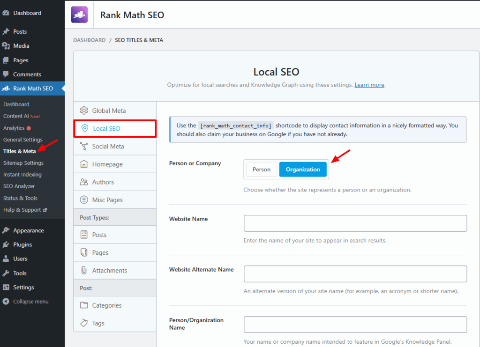
Task: Click DASHBOARD breadcrumb link
Action: click(x=90, y=40)
